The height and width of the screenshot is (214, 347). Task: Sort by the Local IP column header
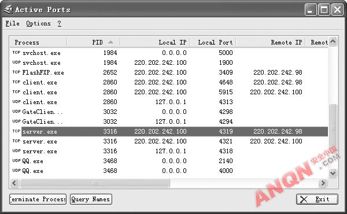155,42
